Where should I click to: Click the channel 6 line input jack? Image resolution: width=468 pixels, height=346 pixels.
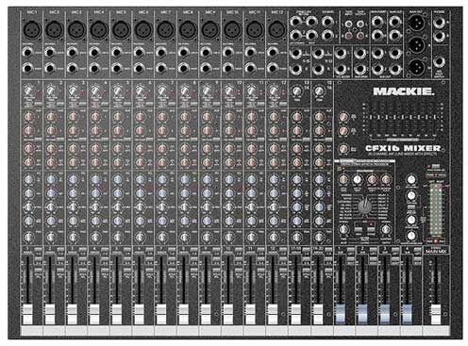point(139,52)
